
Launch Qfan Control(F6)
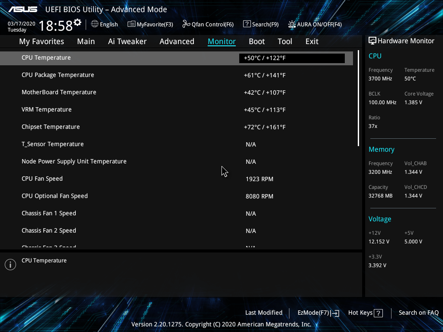tap(212, 24)
